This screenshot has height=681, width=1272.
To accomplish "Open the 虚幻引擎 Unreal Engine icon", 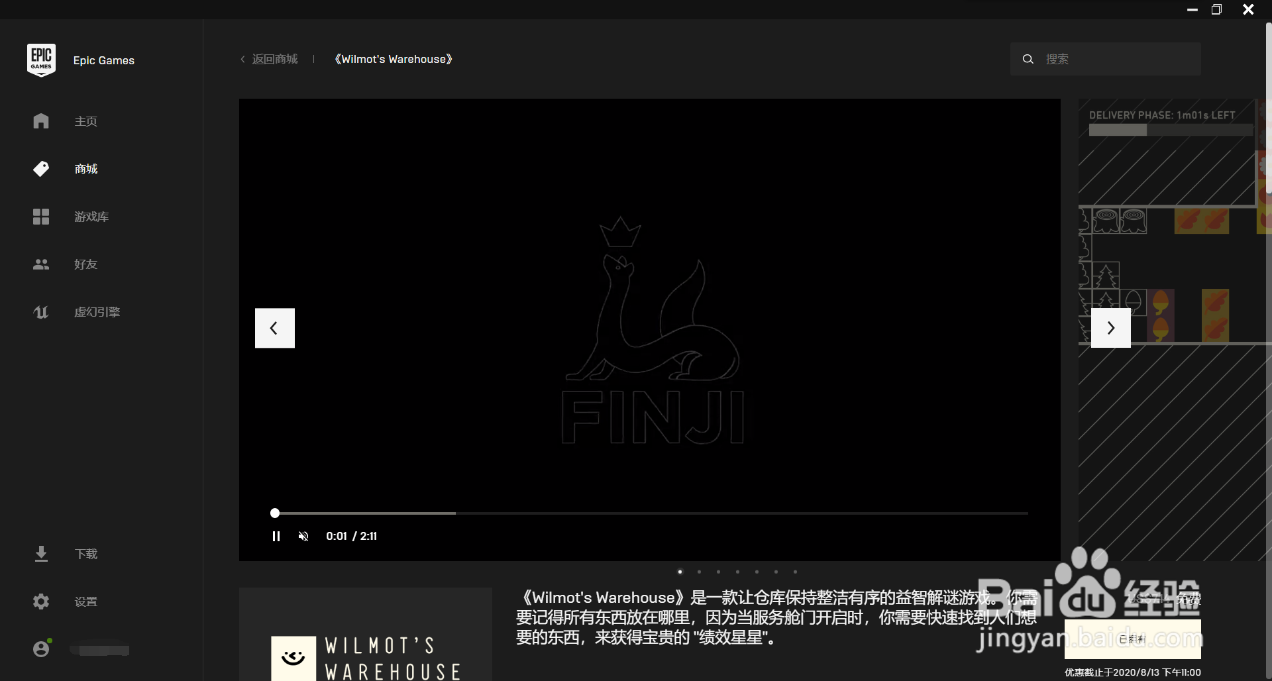I will (x=41, y=312).
